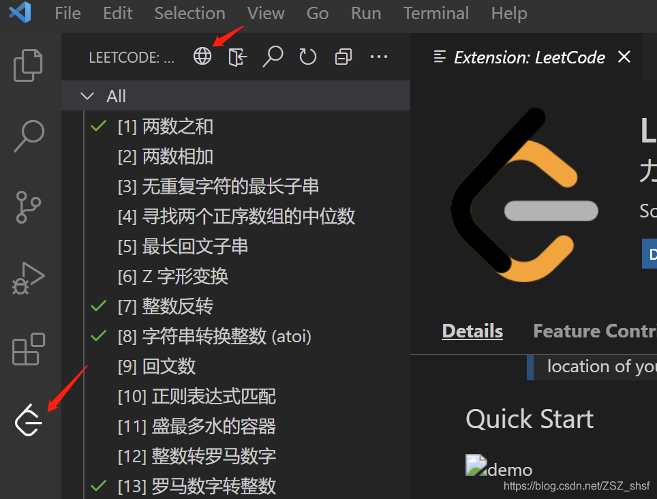Open problem [10] 正则表达式匹配

tap(236, 396)
